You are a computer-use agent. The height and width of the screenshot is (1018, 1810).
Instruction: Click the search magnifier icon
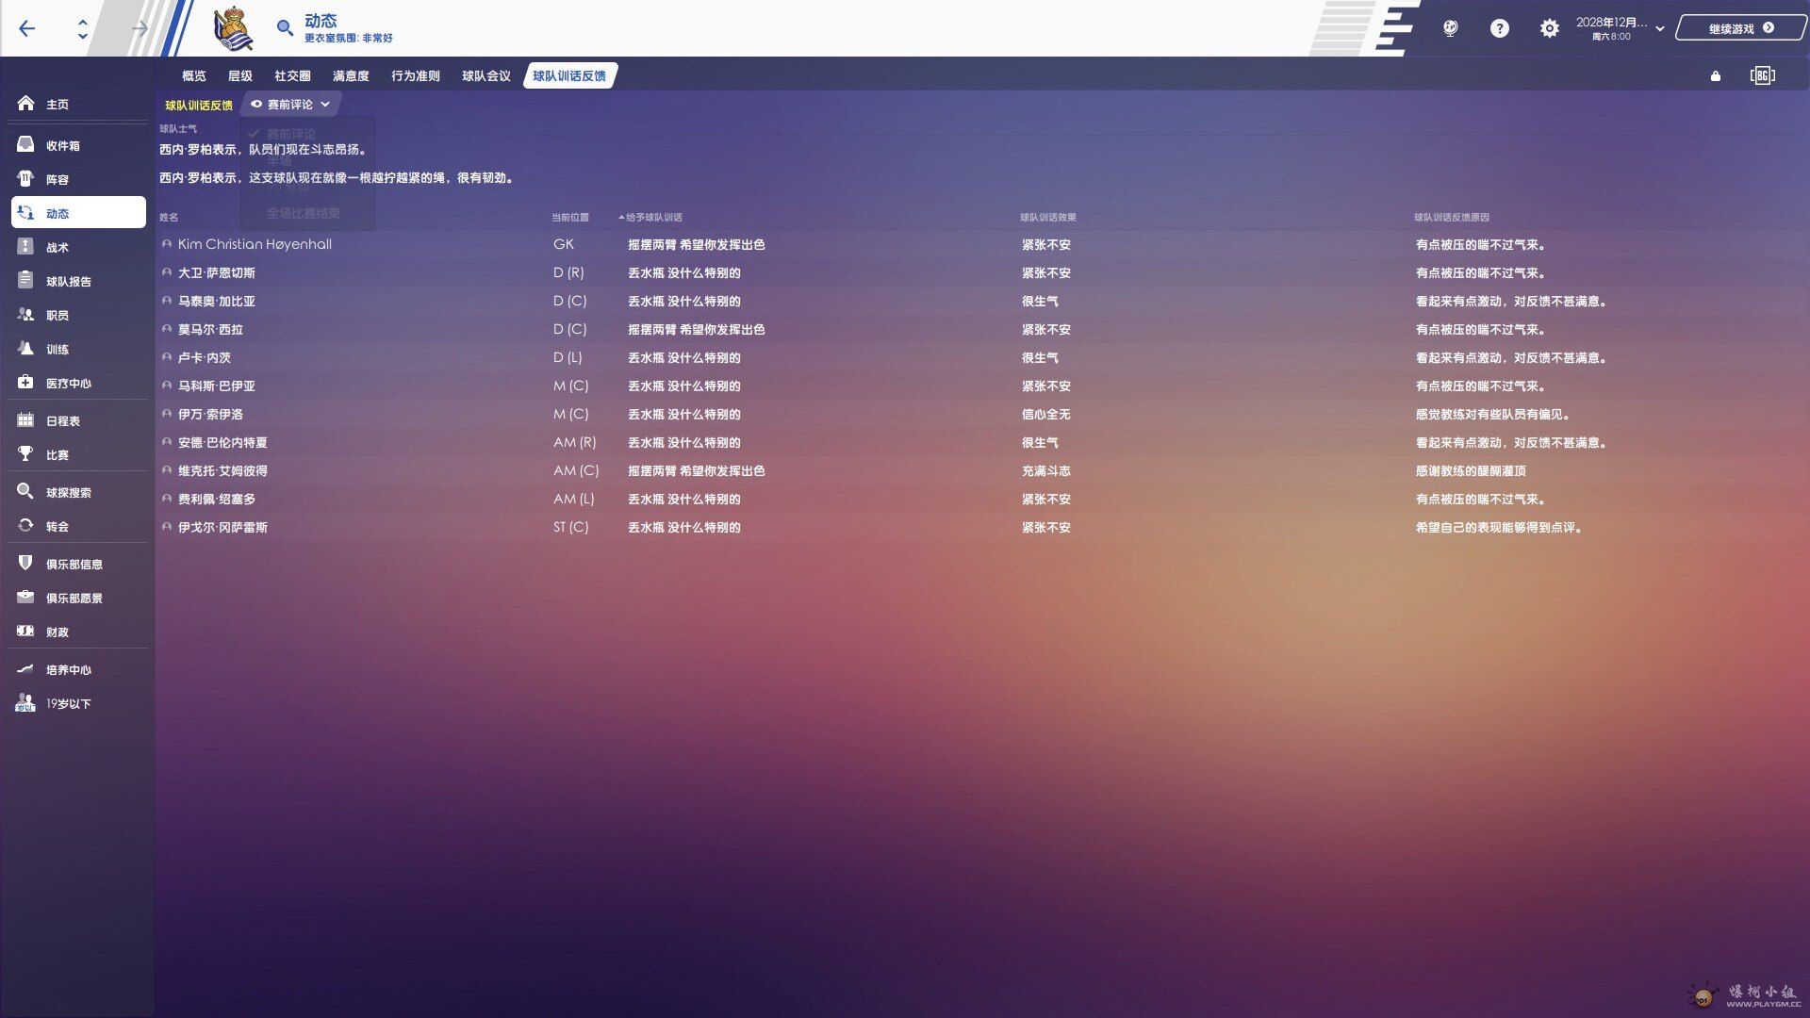[x=285, y=28]
